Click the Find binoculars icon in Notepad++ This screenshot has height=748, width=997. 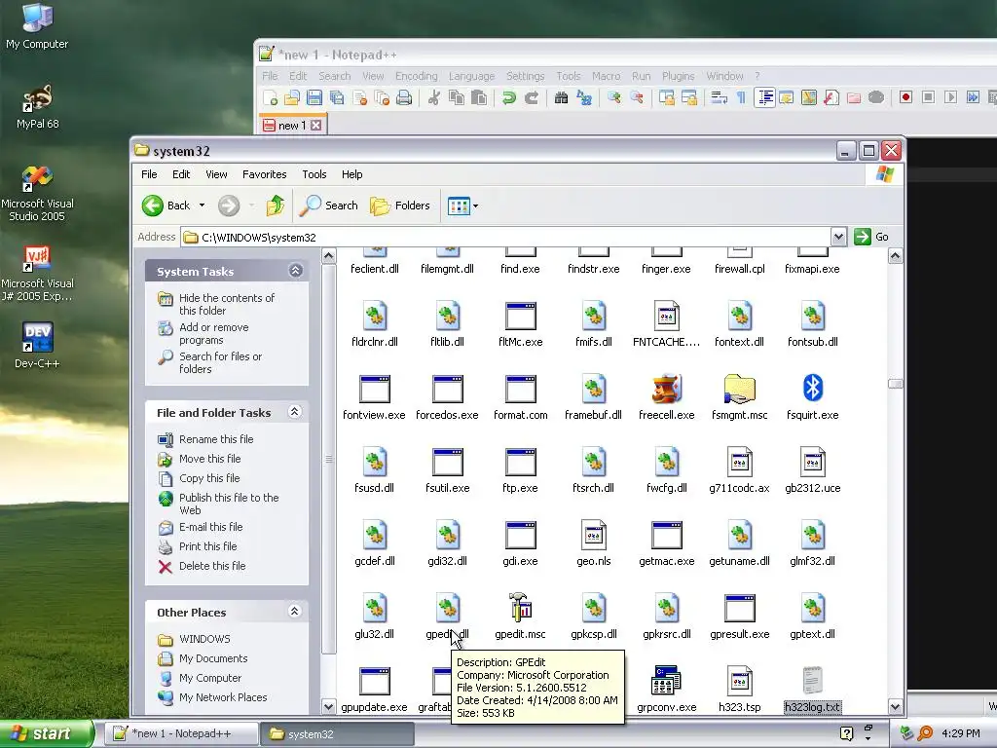562,98
